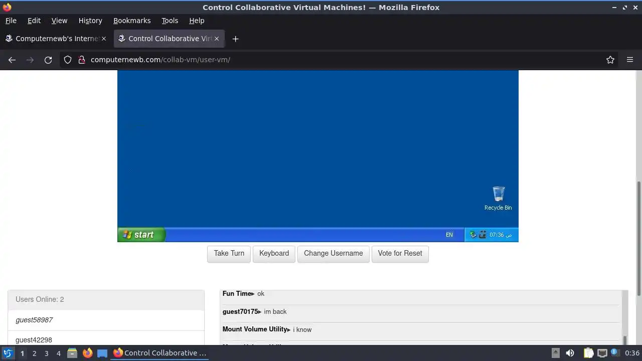Screen dimensions: 642x361
Task: Click the Windows XP start button
Action: coord(141,235)
